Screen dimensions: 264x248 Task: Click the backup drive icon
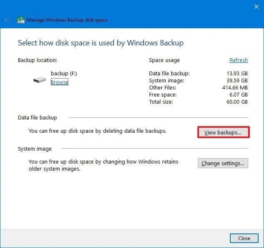coord(40,79)
